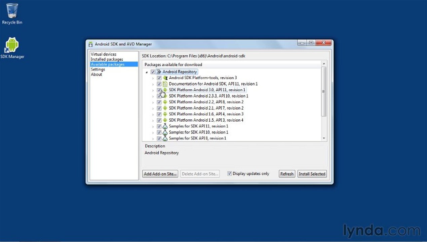The height and width of the screenshot is (242, 427).
Task: Select SDK Platform Android 1.5 row text
Action: click(206, 120)
